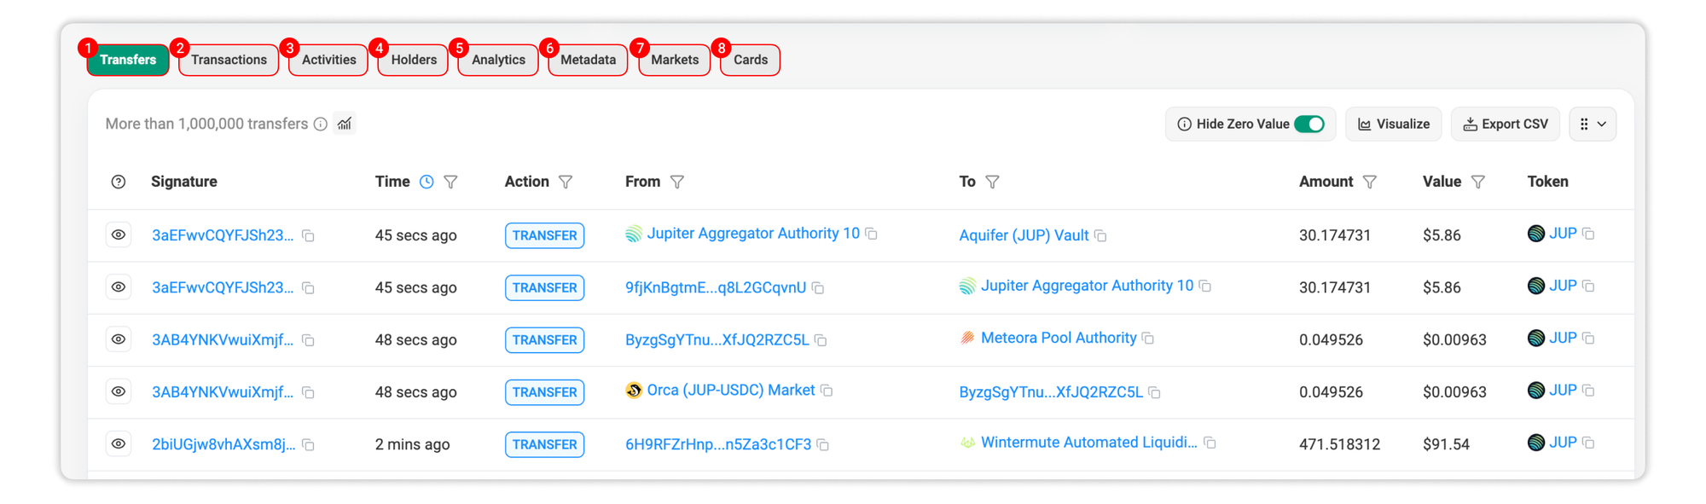This screenshot has width=1706, height=504.
Task: Open the Amount column filter
Action: point(1370,182)
